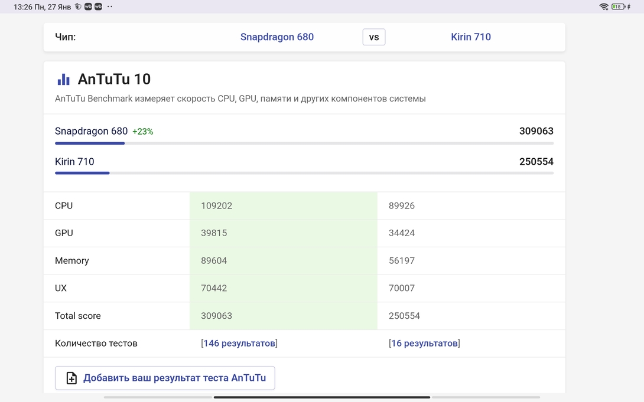Select the Snapdragon 680 chip link
The height and width of the screenshot is (402, 644).
[x=277, y=37]
